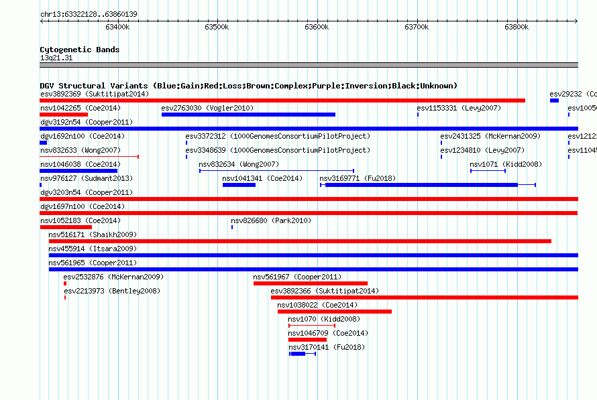Screen dimensions: 597x400
Task: Click the right arrowhead of the ruler
Action: [576, 21]
